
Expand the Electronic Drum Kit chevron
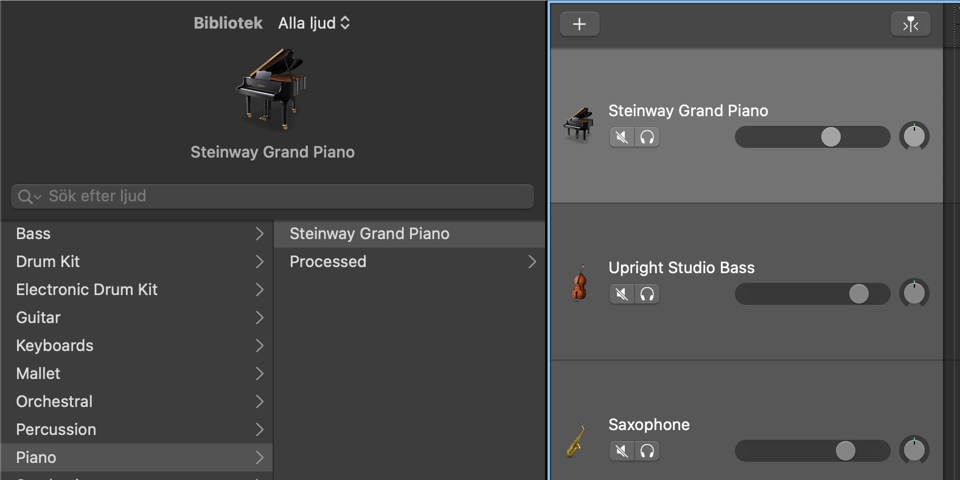point(260,290)
